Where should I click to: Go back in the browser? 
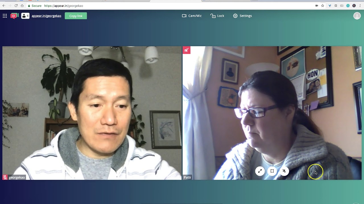tap(4, 6)
